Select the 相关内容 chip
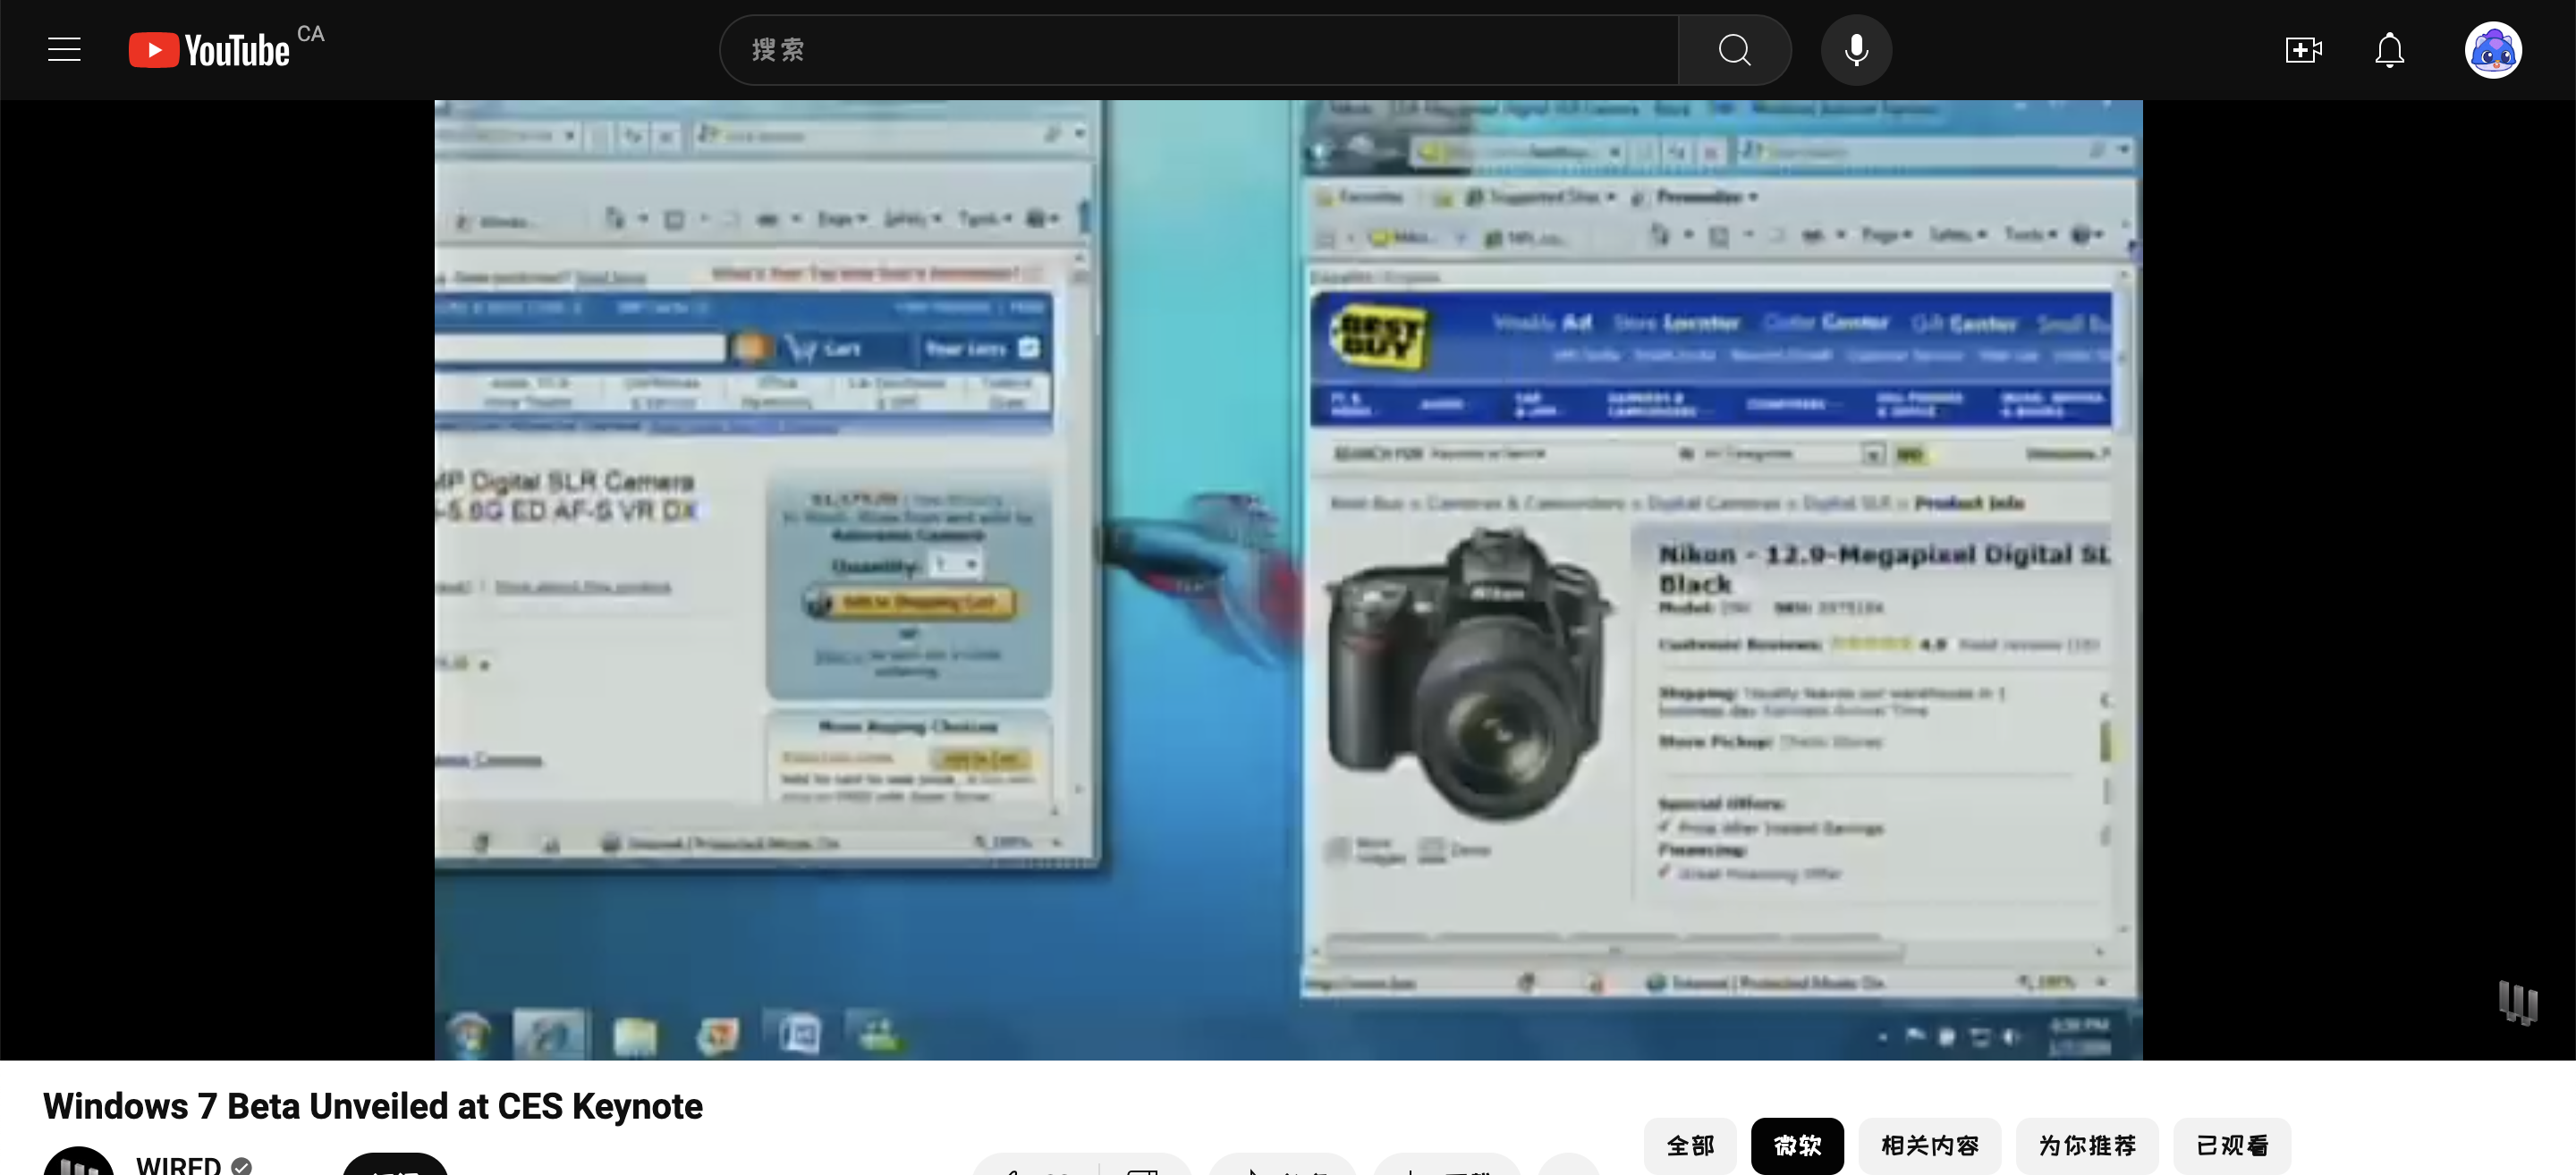The image size is (2576, 1175). pyautogui.click(x=1929, y=1145)
